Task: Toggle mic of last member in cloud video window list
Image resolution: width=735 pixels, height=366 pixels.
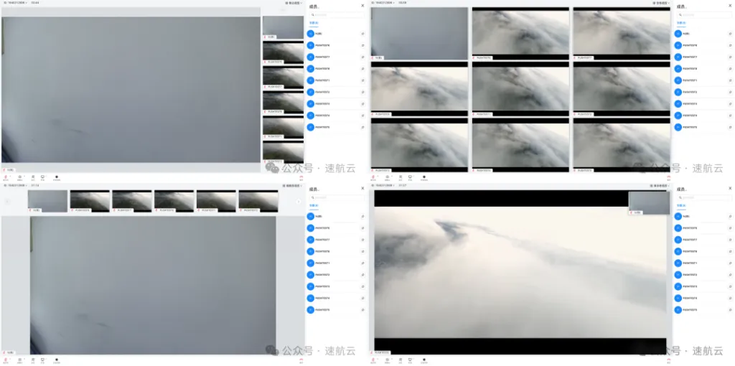Action: pyautogui.click(x=729, y=310)
